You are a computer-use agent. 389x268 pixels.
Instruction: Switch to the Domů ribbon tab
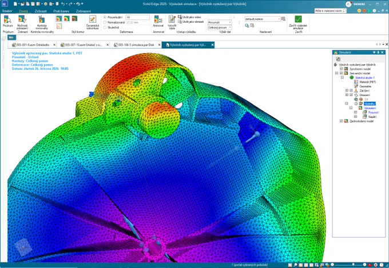(x=23, y=11)
